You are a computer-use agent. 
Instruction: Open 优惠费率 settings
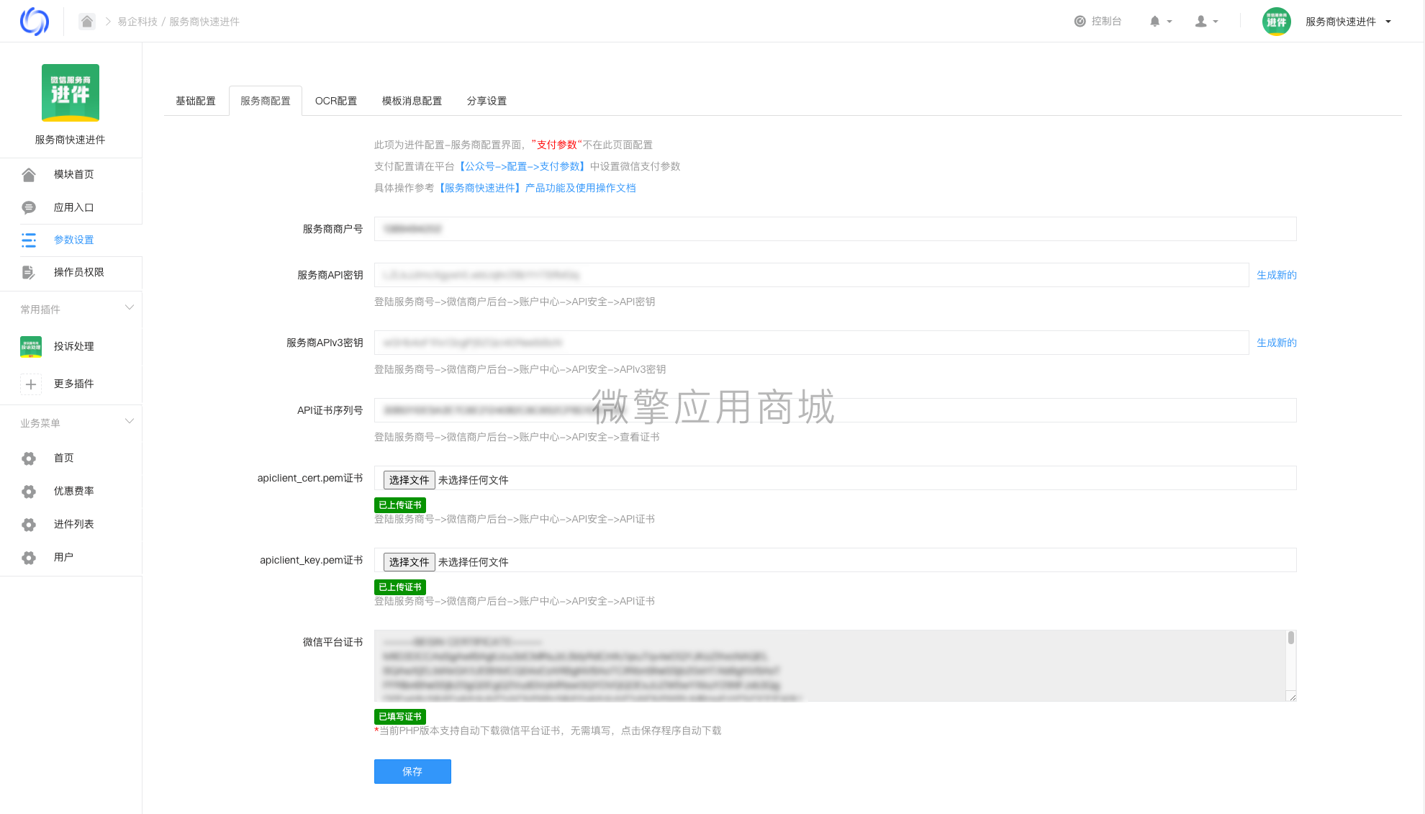point(73,491)
